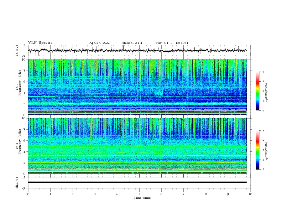Viewport: 282px width, 218px height.
Task: Click the "6" tick on Time axis
Action: point(161,194)
